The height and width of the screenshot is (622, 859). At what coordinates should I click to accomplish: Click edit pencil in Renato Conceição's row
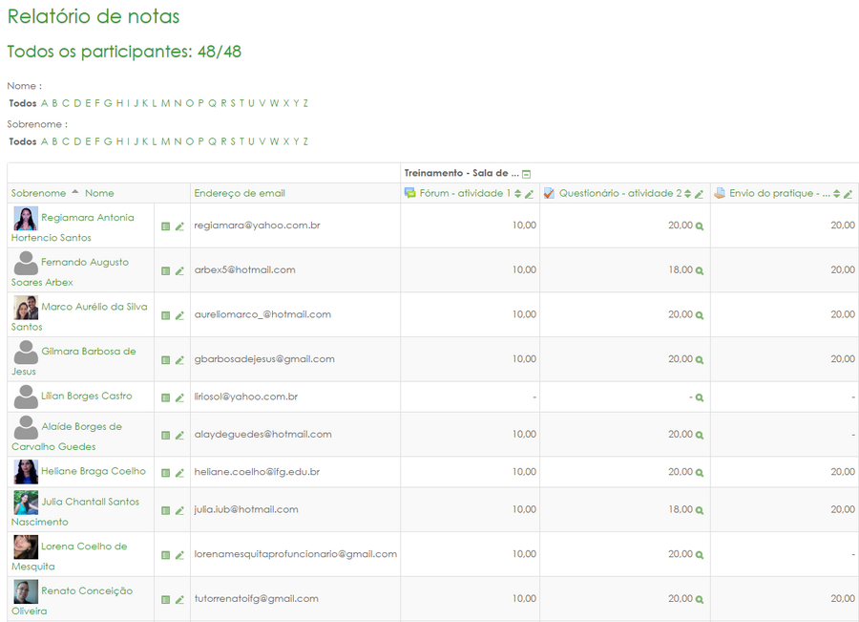coord(179,600)
